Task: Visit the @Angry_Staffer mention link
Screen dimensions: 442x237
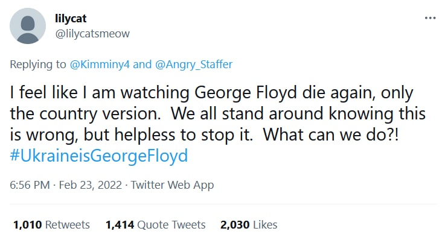Action: [x=194, y=65]
